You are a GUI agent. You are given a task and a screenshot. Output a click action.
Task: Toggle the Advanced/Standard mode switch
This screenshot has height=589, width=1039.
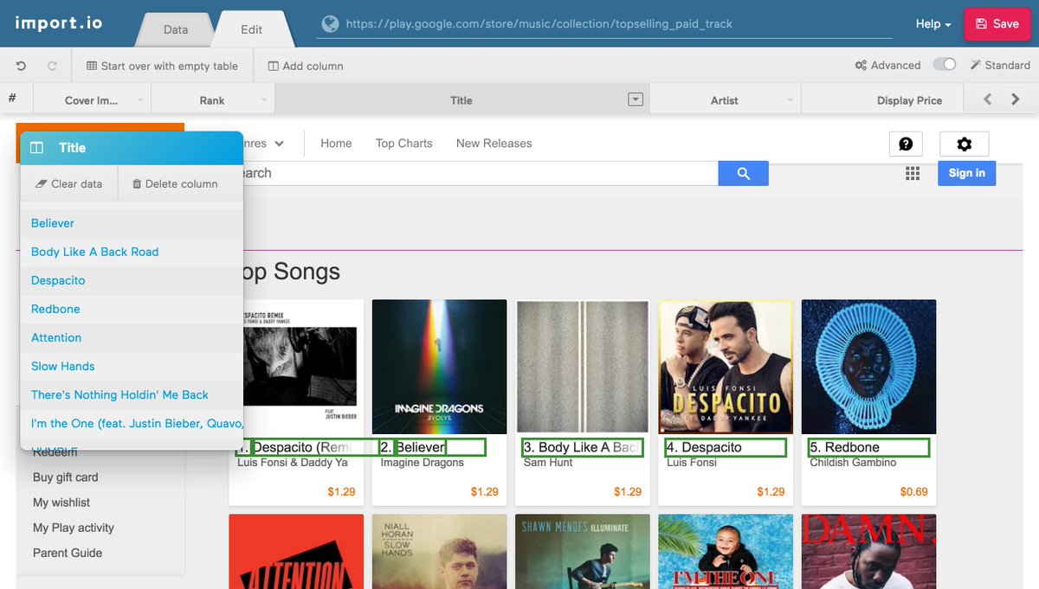(x=945, y=65)
